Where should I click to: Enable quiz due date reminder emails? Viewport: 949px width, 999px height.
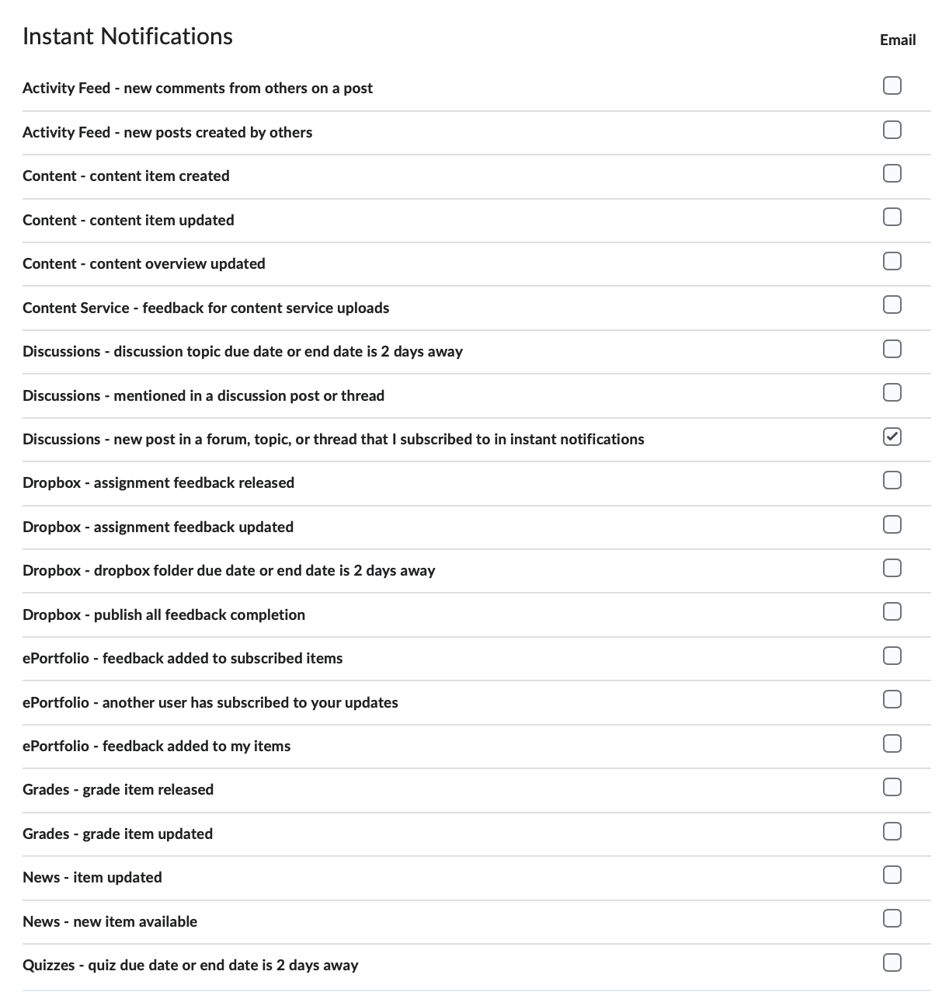(x=892, y=962)
